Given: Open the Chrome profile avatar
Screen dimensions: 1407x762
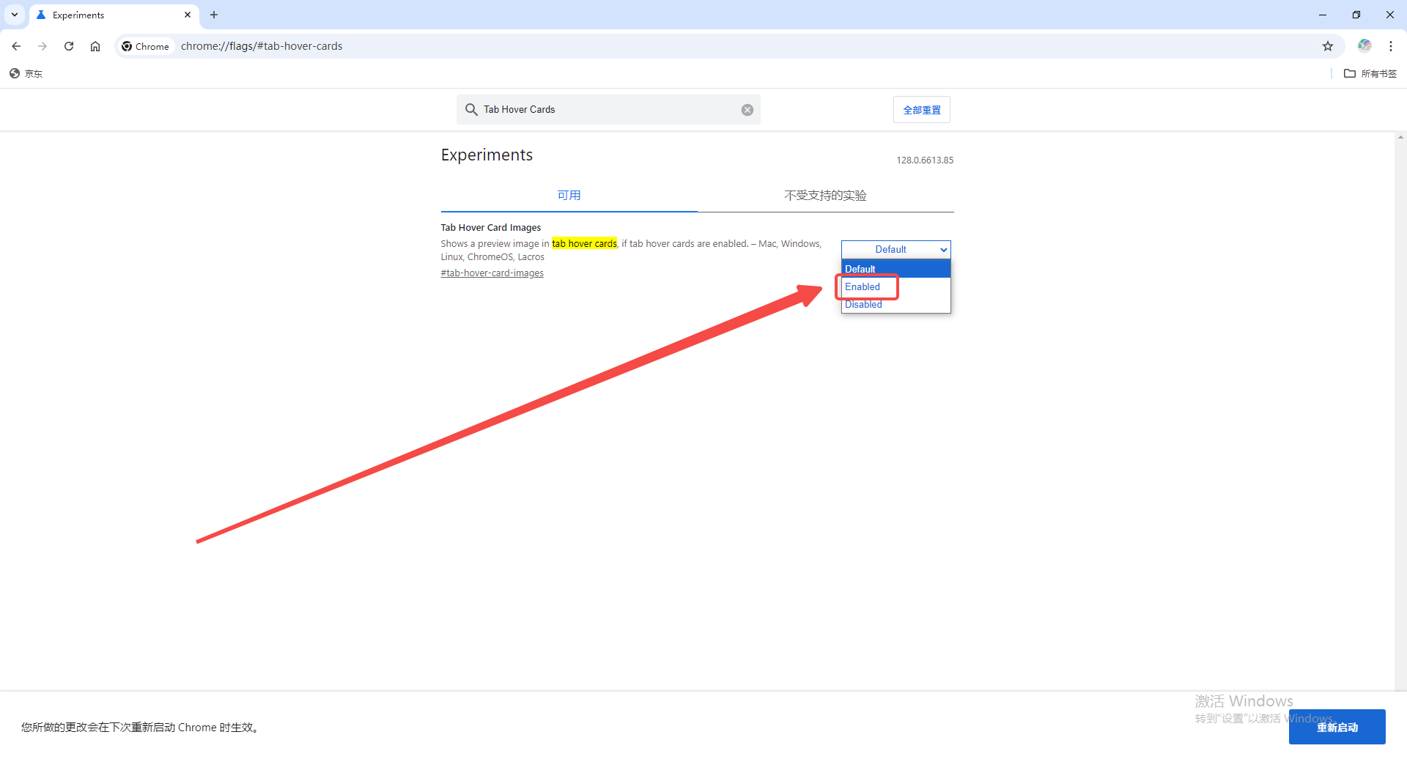Looking at the screenshot, I should click(1364, 46).
